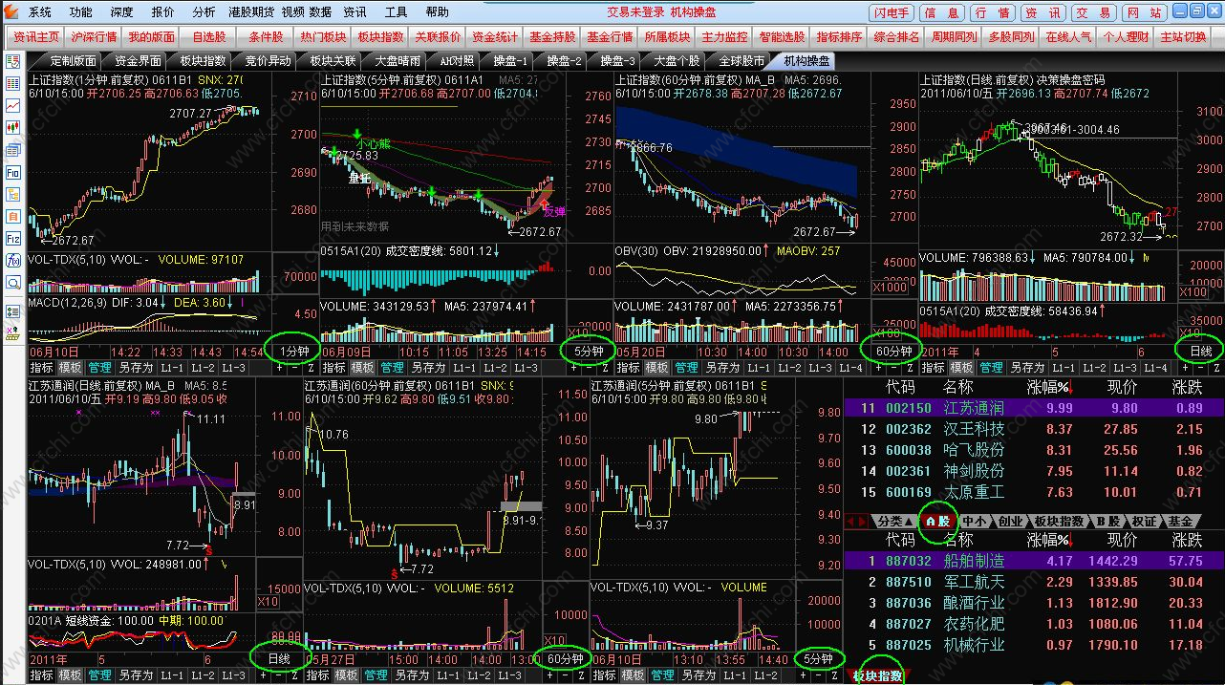Open the F10 company info icon
Viewport: 1225px width, 685px height.
(x=13, y=172)
